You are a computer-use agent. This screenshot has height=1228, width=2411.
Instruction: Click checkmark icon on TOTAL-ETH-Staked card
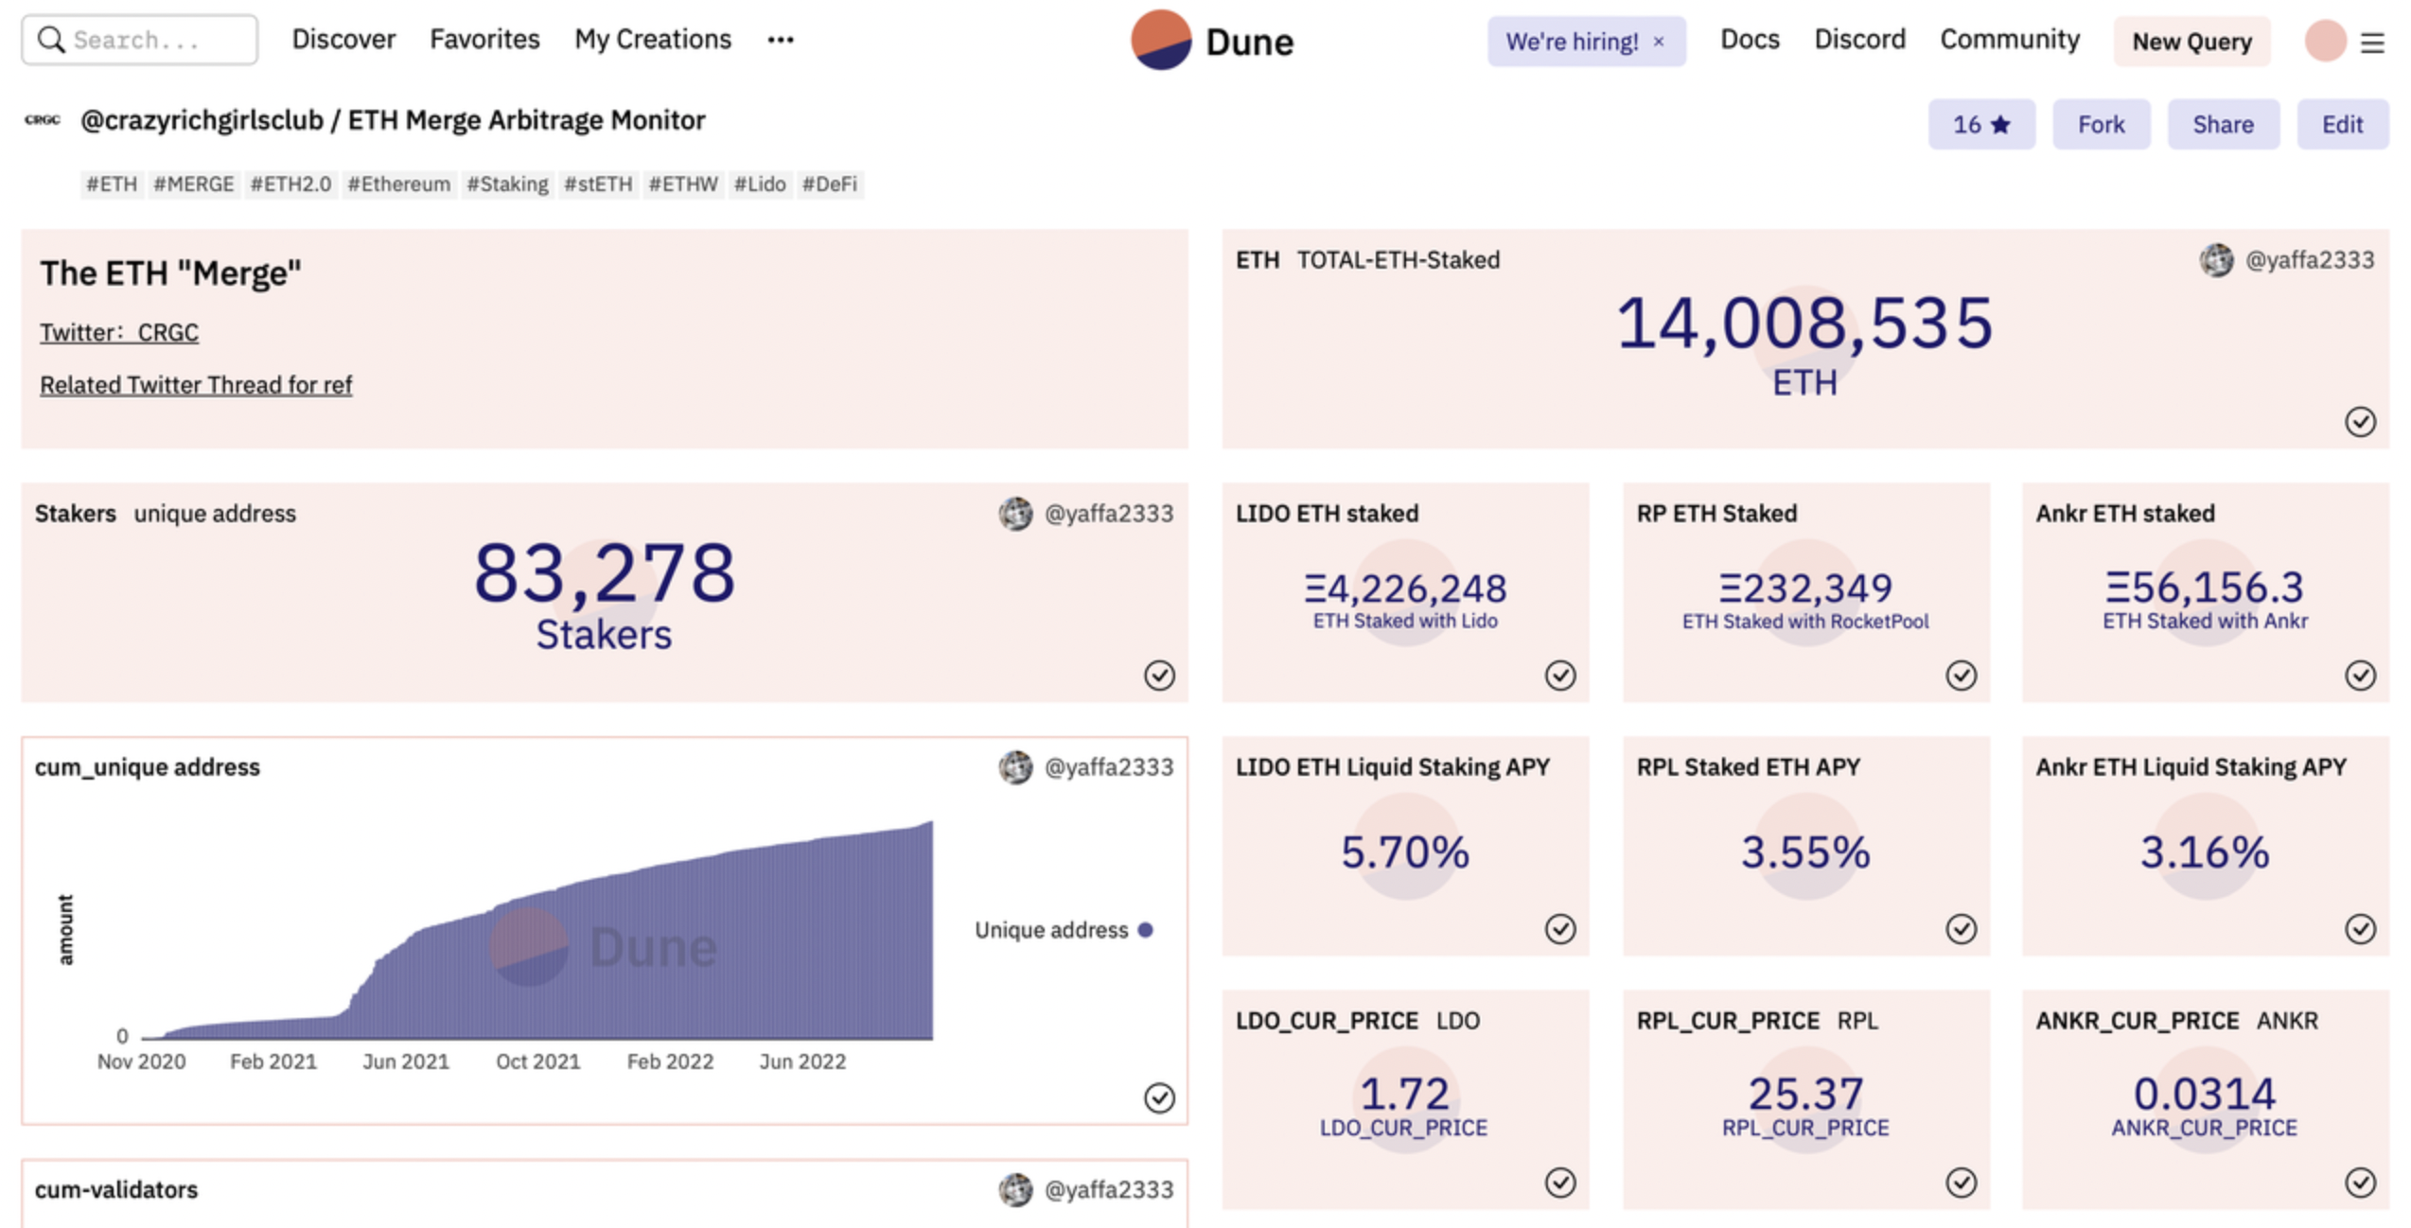click(x=2360, y=421)
